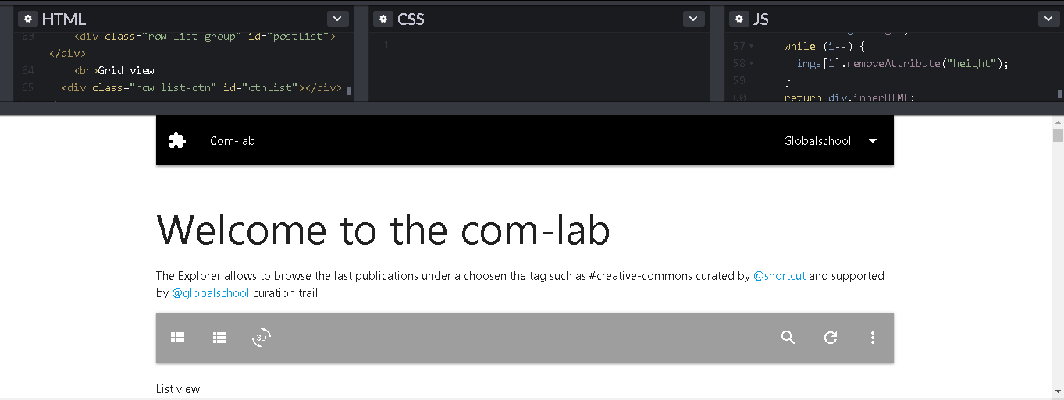Open CSS panel settings gear

pos(383,19)
